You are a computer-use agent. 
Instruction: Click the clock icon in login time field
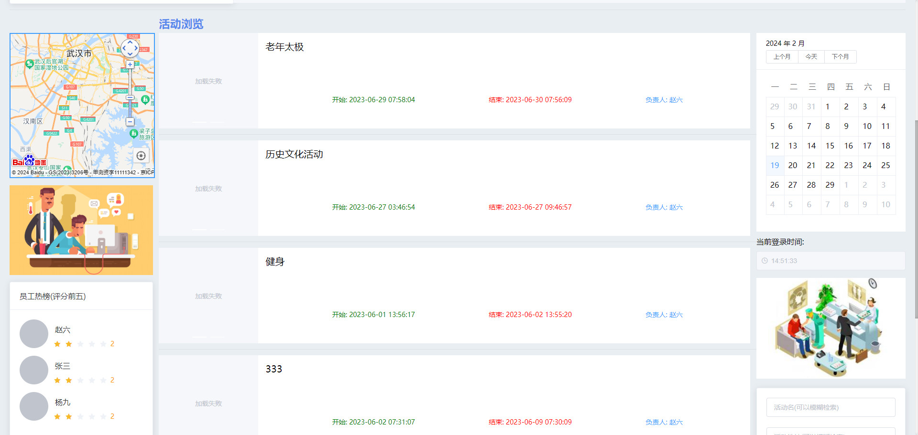[x=765, y=261]
